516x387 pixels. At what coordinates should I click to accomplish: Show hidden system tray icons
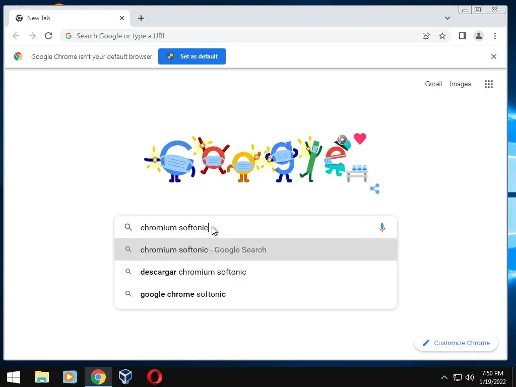click(444, 377)
